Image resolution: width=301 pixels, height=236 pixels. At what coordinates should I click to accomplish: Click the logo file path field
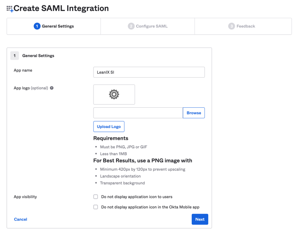tap(138, 113)
